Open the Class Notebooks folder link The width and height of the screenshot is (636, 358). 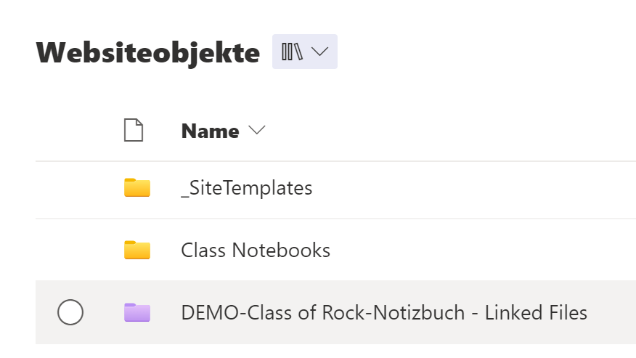256,250
